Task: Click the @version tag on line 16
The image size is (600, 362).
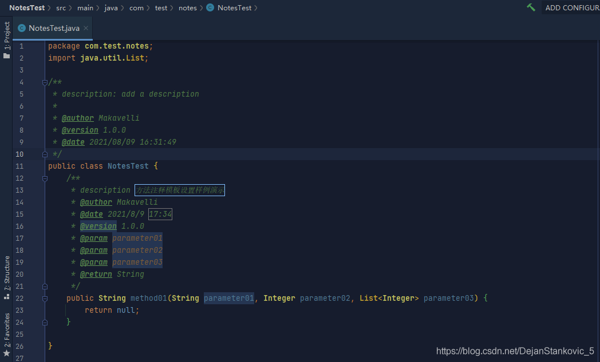Action: pyautogui.click(x=98, y=226)
